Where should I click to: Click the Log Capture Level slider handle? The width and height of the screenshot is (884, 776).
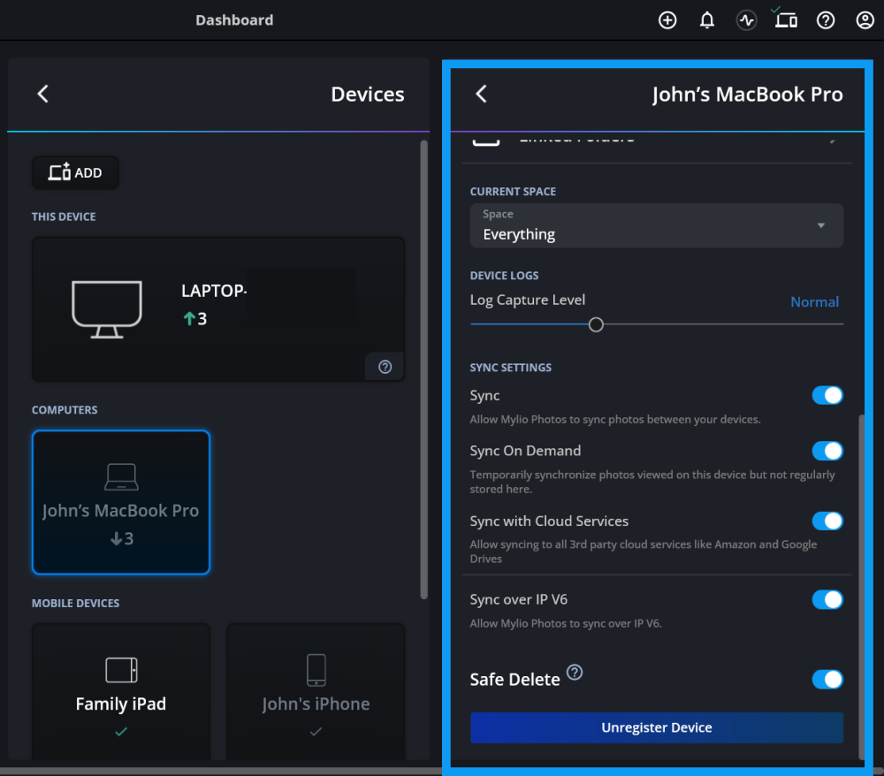596,324
